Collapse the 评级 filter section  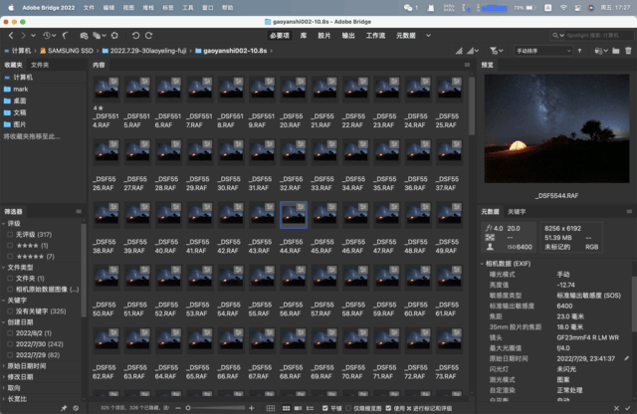click(4, 224)
